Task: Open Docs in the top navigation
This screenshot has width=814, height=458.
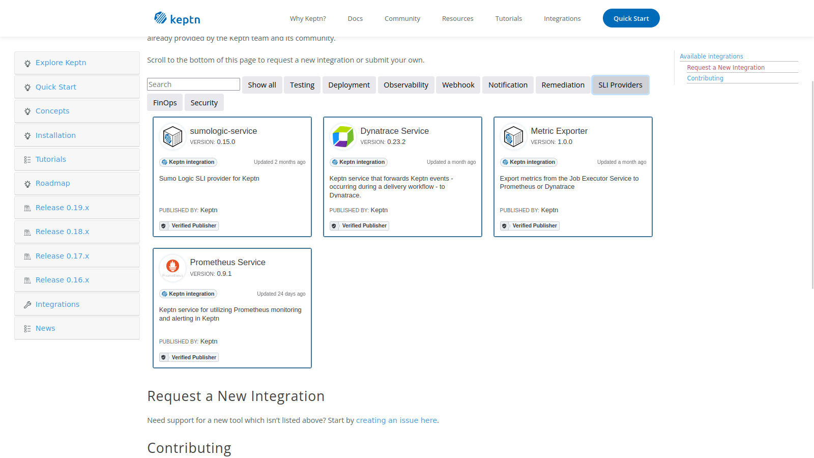Action: (x=355, y=19)
